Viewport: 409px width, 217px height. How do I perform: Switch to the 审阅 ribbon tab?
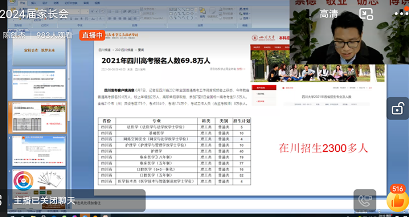point(86,3)
